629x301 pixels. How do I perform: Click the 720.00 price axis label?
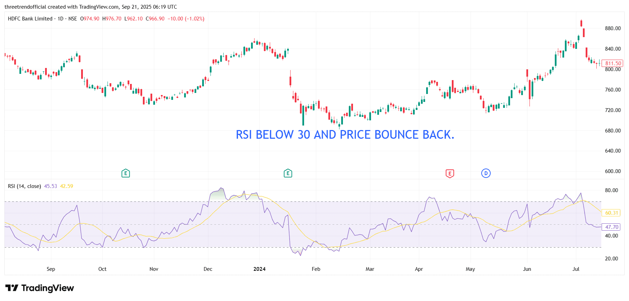613,110
